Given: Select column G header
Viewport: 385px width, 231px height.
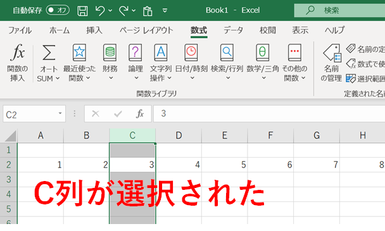Looking at the screenshot, I should (317, 135).
